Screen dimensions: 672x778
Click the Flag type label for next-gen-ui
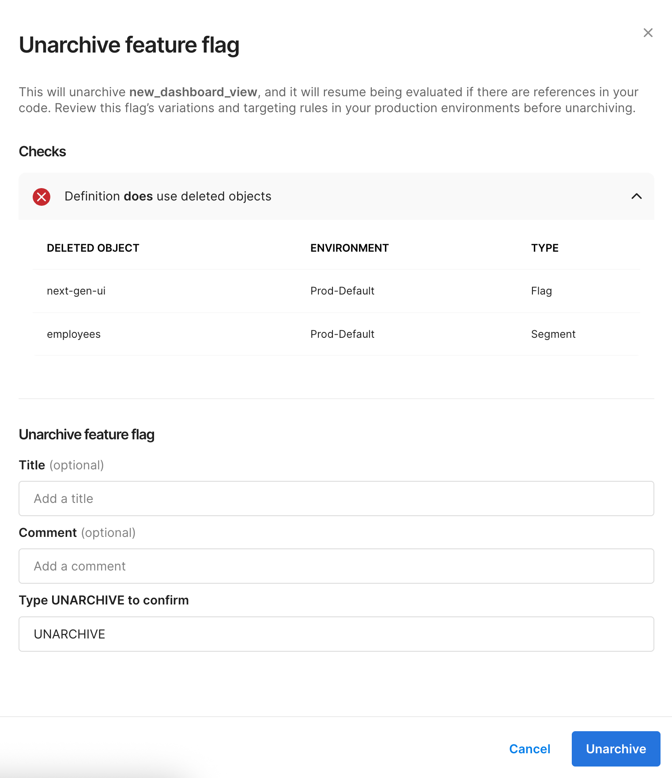pos(541,291)
